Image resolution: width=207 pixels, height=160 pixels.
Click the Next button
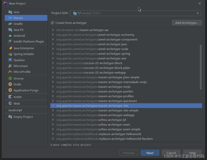click(x=150, y=153)
